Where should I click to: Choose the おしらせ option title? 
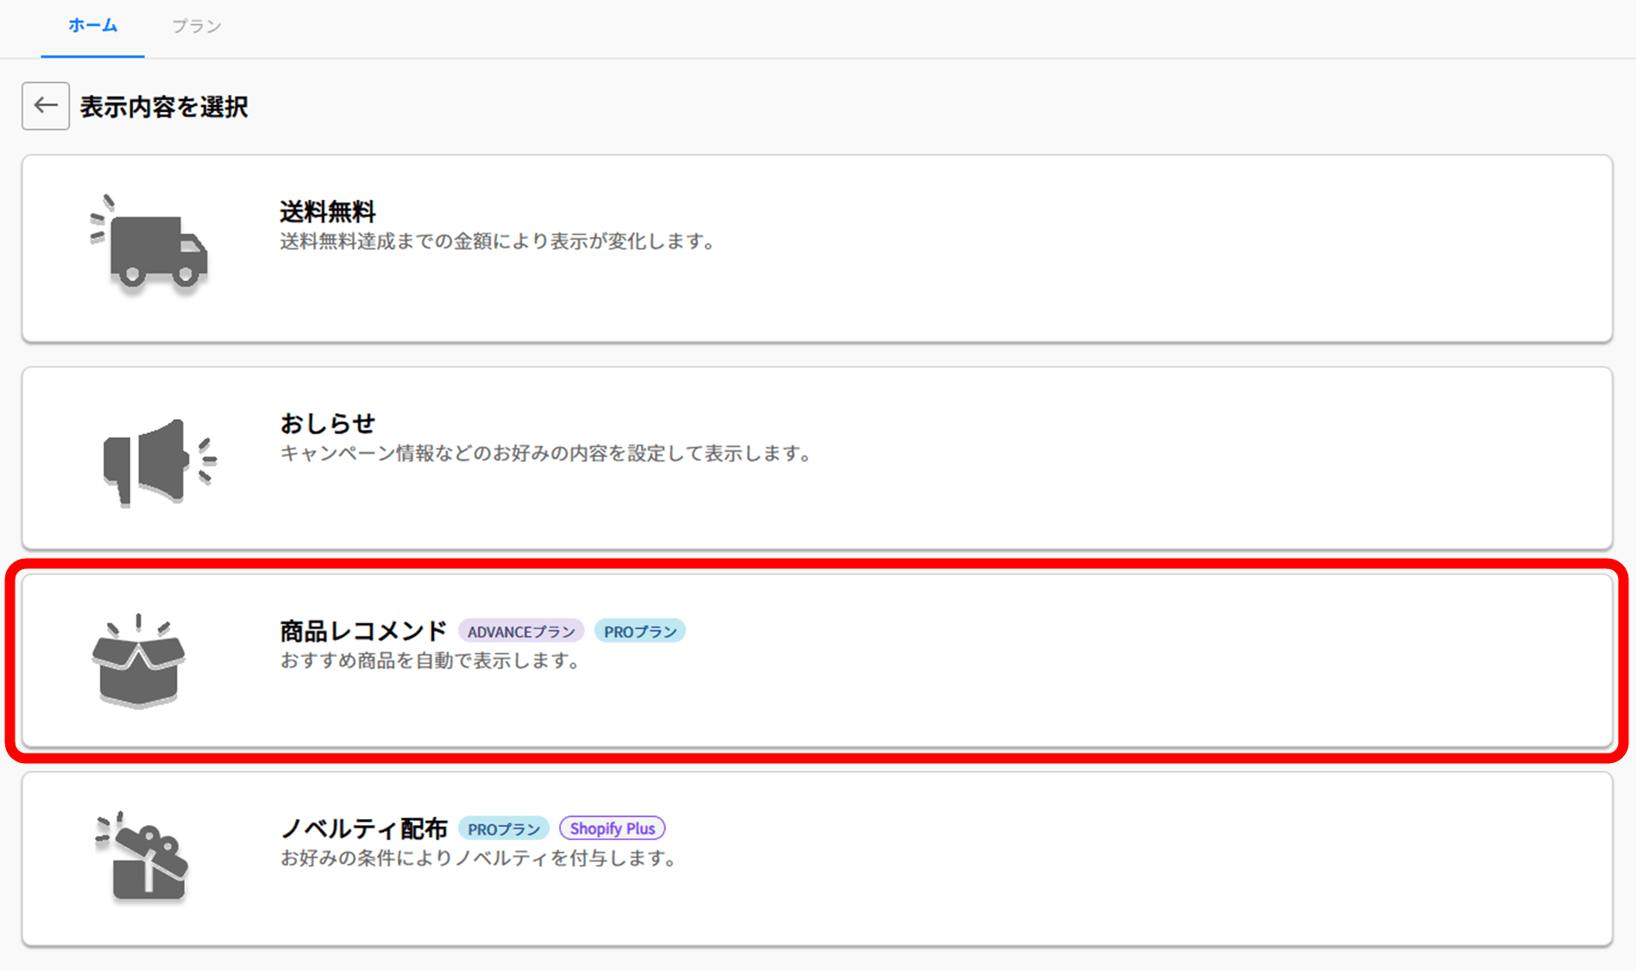[x=327, y=423]
